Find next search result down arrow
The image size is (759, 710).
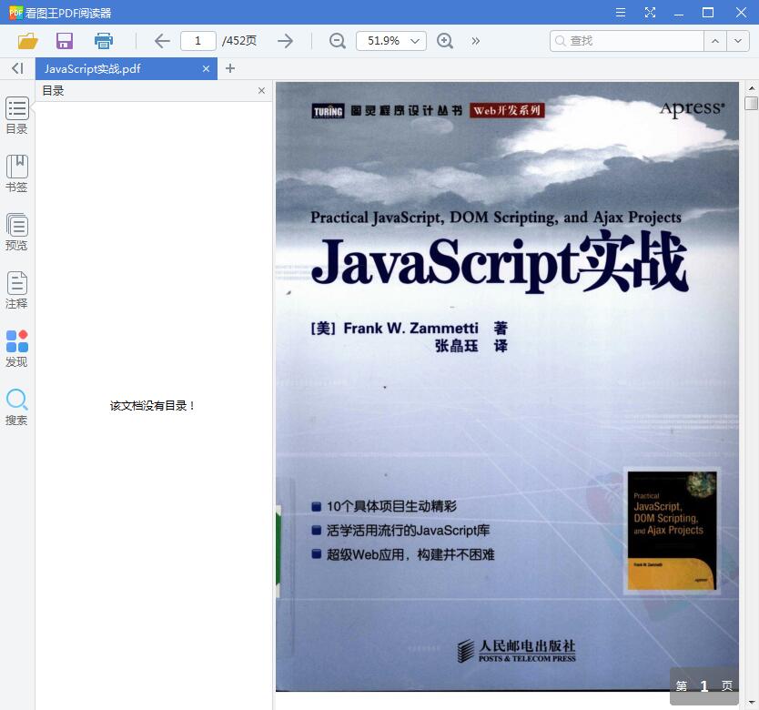coord(738,41)
